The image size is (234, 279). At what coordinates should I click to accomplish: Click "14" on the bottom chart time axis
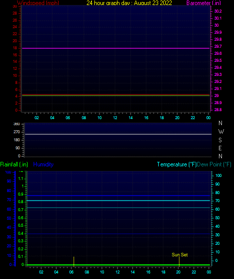133,272
